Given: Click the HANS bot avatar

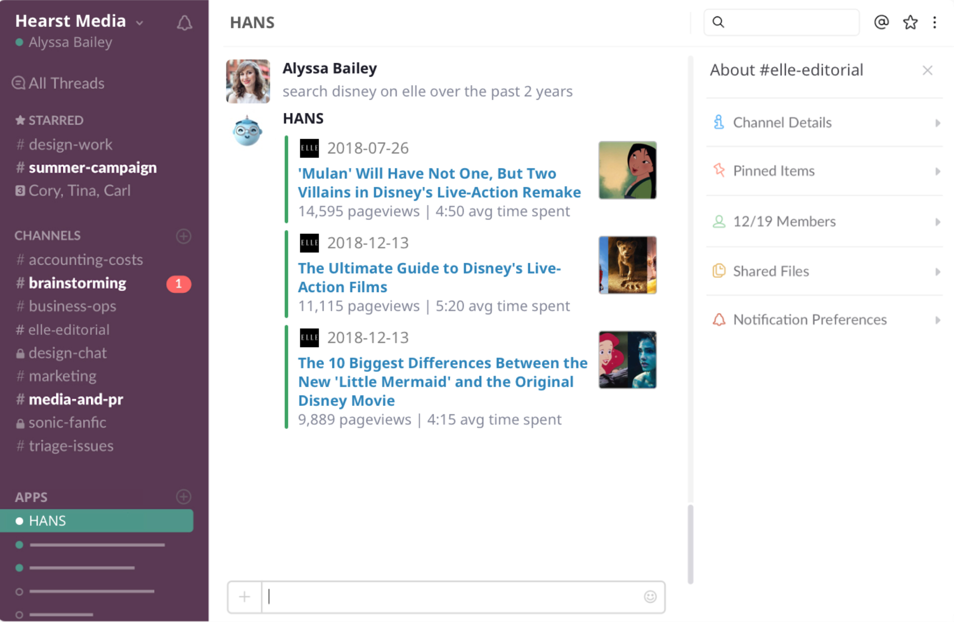Looking at the screenshot, I should tap(247, 131).
